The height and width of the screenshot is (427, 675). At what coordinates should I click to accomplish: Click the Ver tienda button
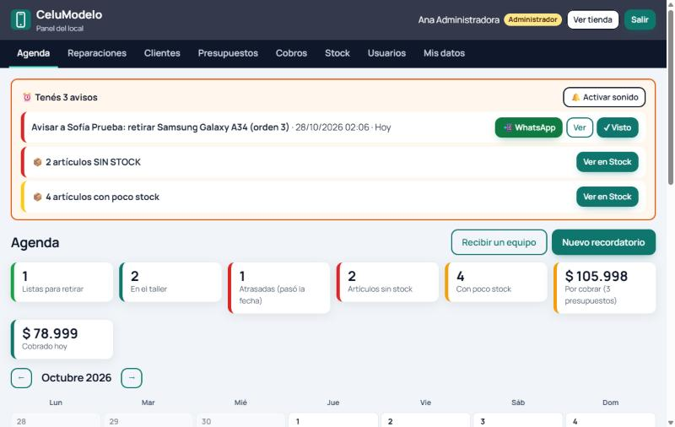593,19
